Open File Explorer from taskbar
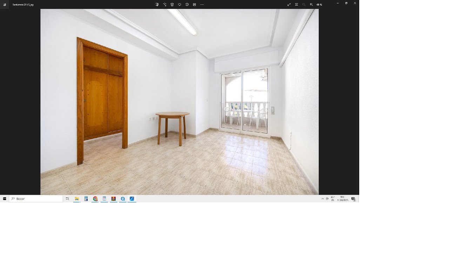This screenshot has height=253, width=449. (77, 199)
